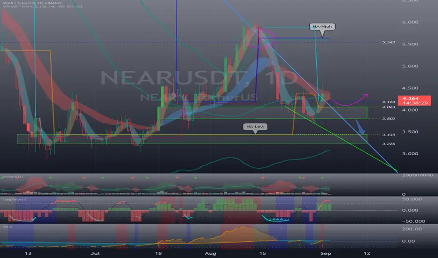Screen dimensions: 438x258
Task: Click the 3.500 price axis value
Action: pyautogui.click(x=410, y=132)
